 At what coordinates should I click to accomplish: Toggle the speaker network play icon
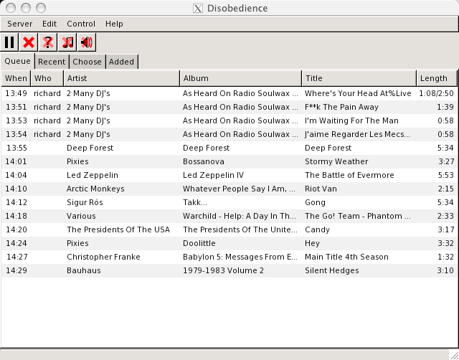(x=87, y=42)
